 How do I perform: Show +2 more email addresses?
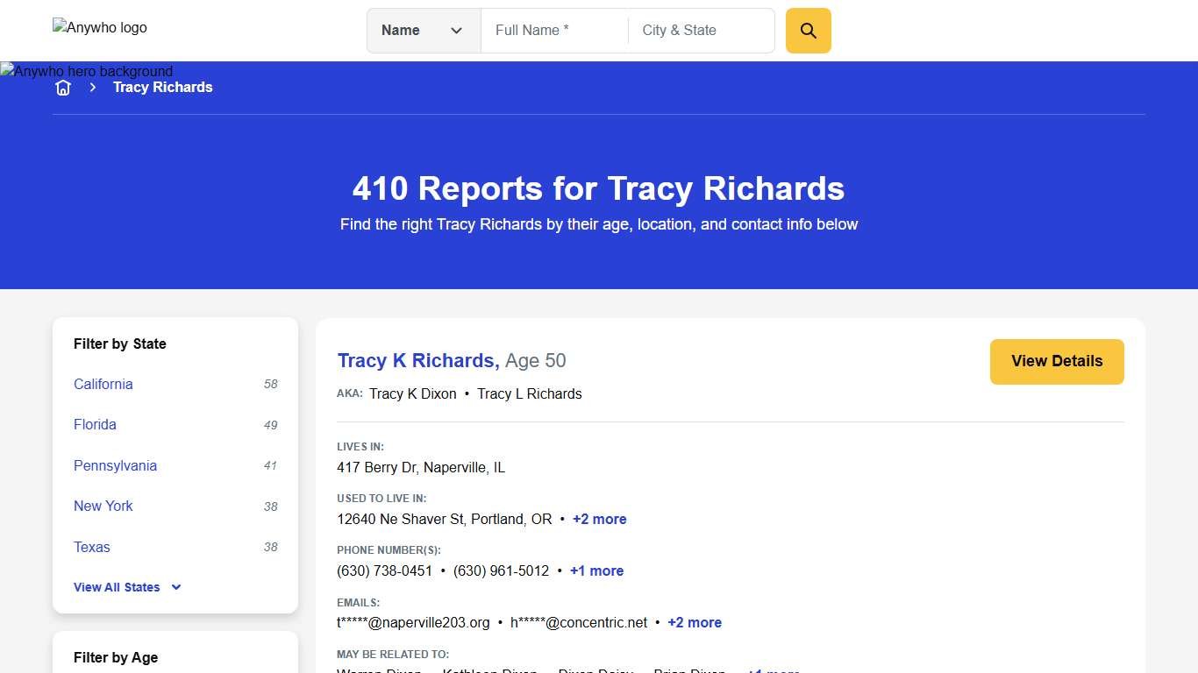695,622
